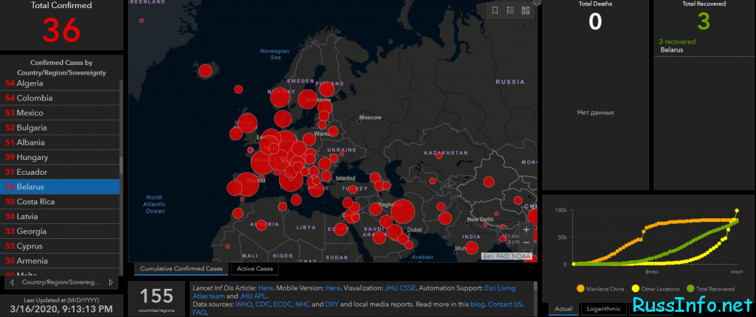The width and height of the screenshot is (756, 317).
Task: Select Bulgaria in the country list
Action: tap(60, 128)
